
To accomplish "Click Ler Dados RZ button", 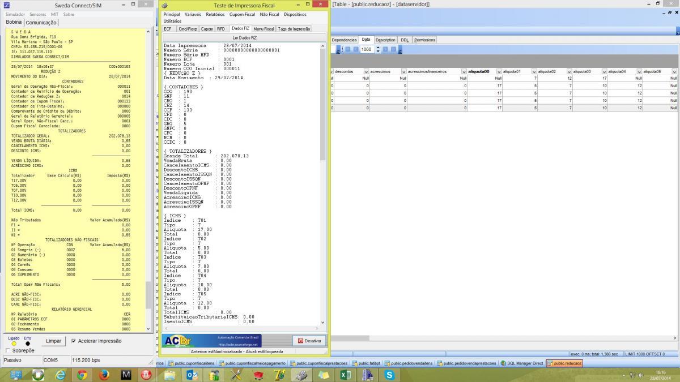I will [244, 37].
